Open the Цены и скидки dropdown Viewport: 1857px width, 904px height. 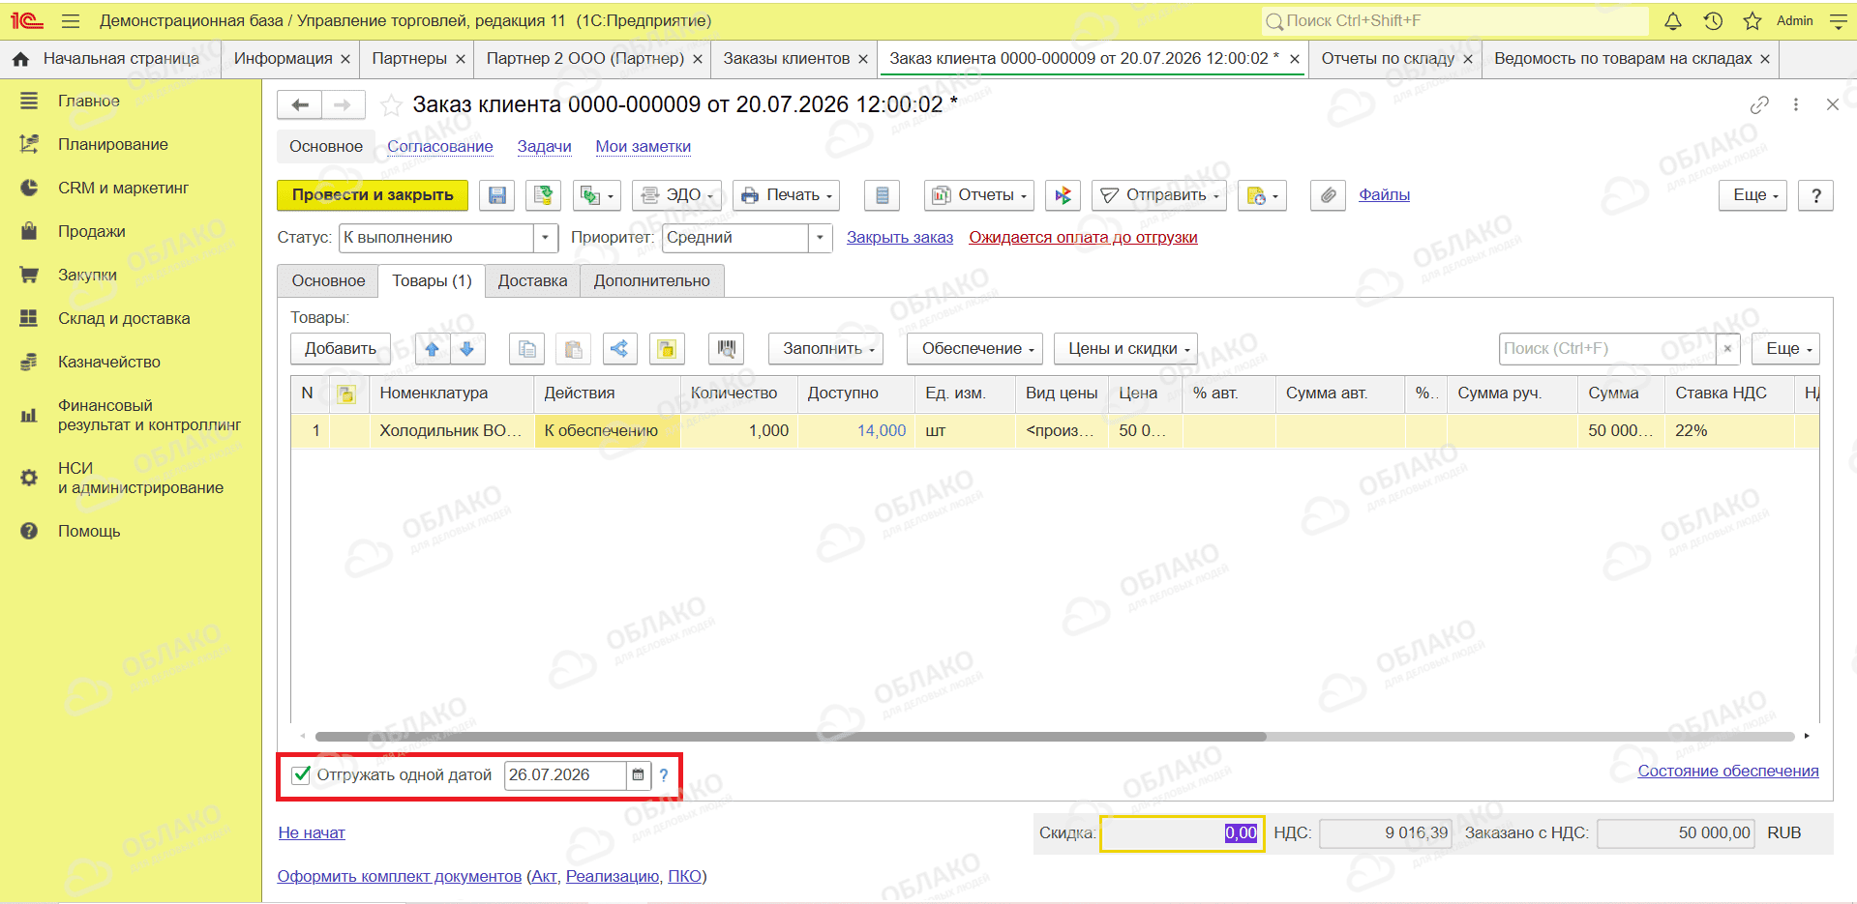[1126, 349]
